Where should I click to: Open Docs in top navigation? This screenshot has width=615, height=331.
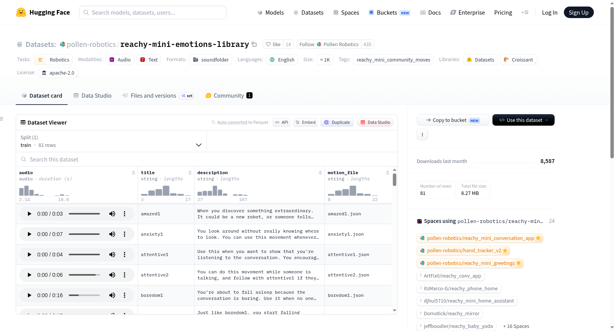430,13
